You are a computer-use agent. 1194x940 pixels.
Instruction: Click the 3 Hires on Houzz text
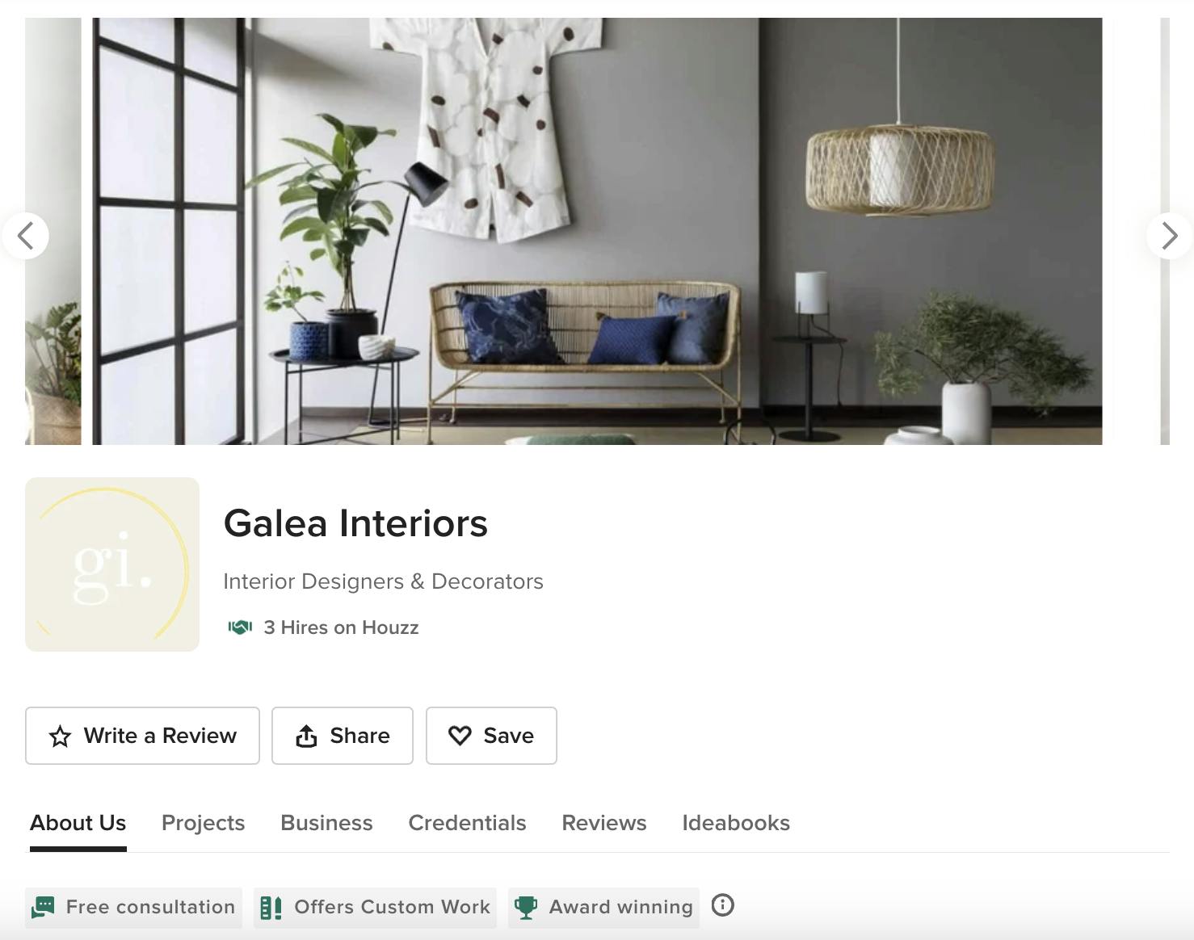[341, 627]
